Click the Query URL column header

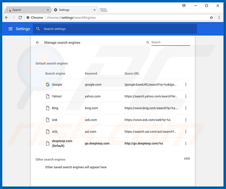[x=132, y=73]
